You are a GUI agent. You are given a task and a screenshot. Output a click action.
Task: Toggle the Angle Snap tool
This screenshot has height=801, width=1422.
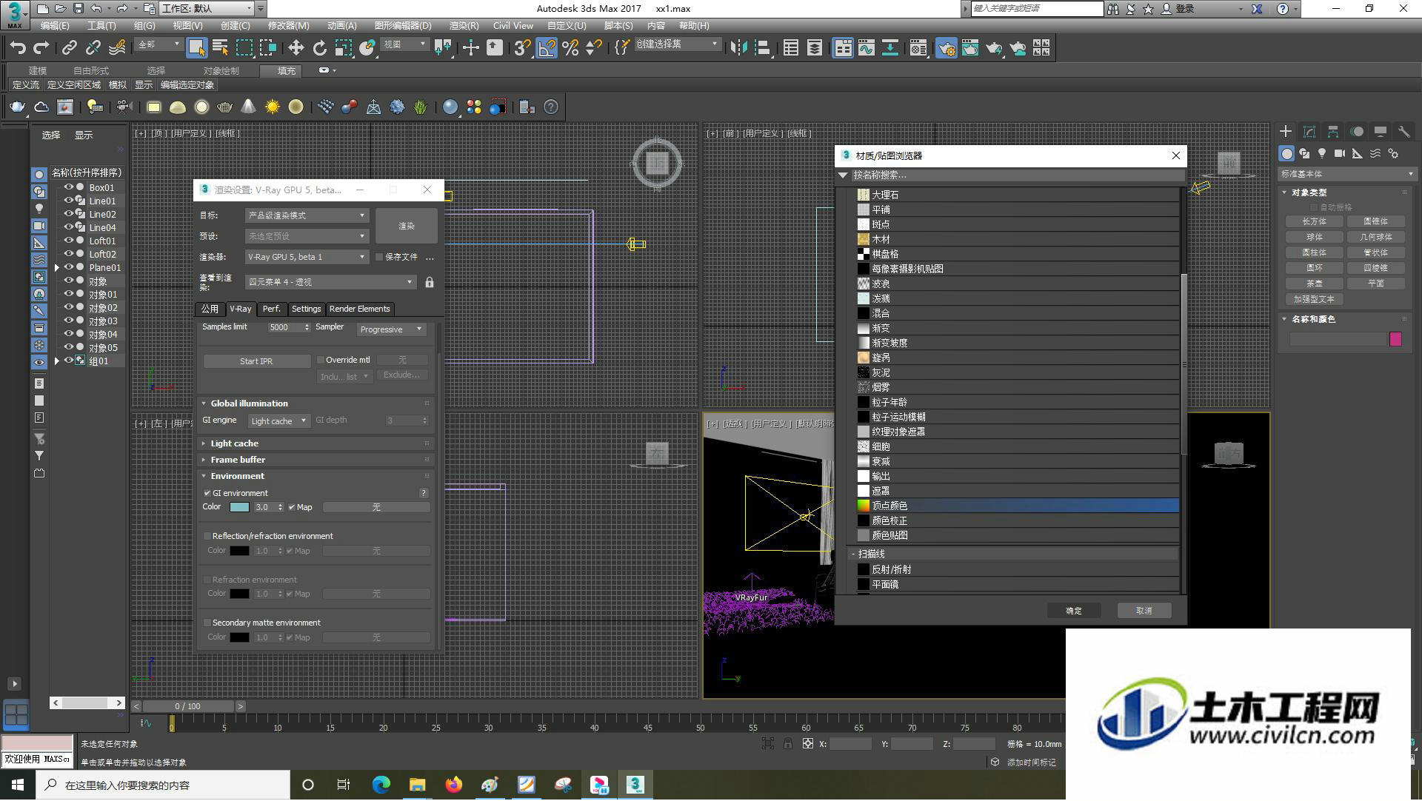pos(547,48)
